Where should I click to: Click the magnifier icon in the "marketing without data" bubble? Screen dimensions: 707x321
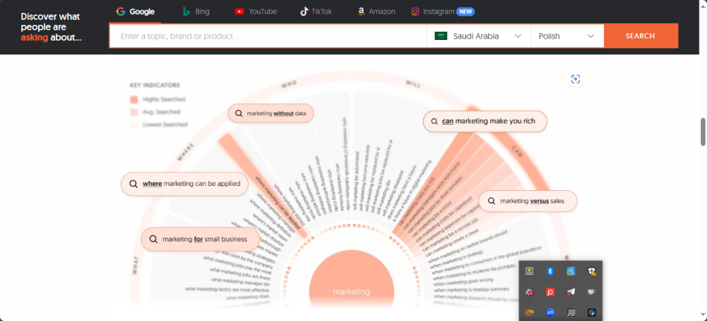tap(238, 113)
